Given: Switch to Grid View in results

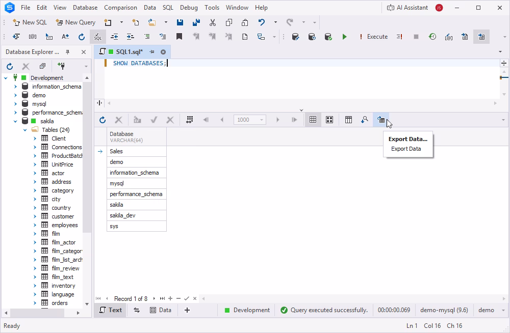Looking at the screenshot, I should point(313,120).
